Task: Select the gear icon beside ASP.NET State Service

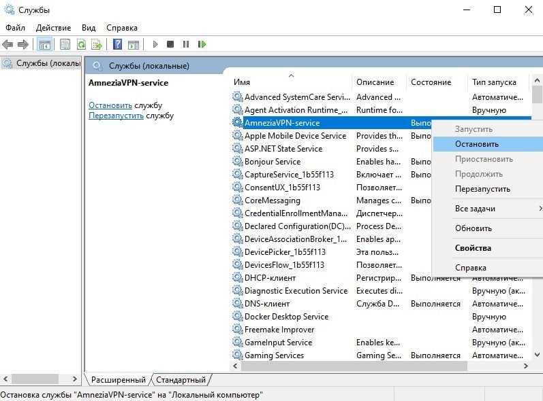Action: [x=237, y=148]
